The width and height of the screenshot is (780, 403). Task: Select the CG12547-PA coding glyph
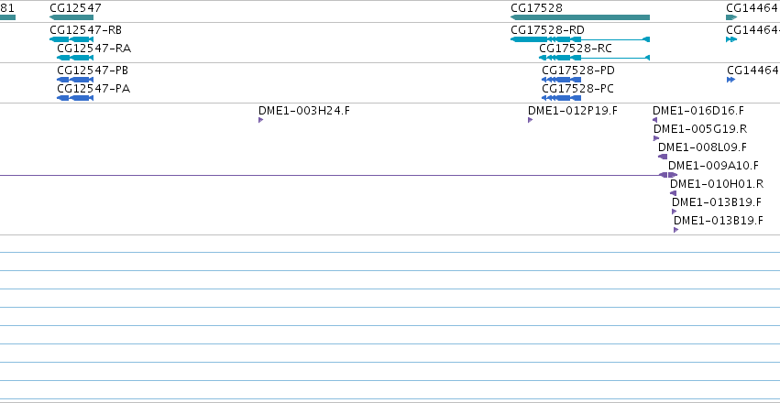coord(75,98)
